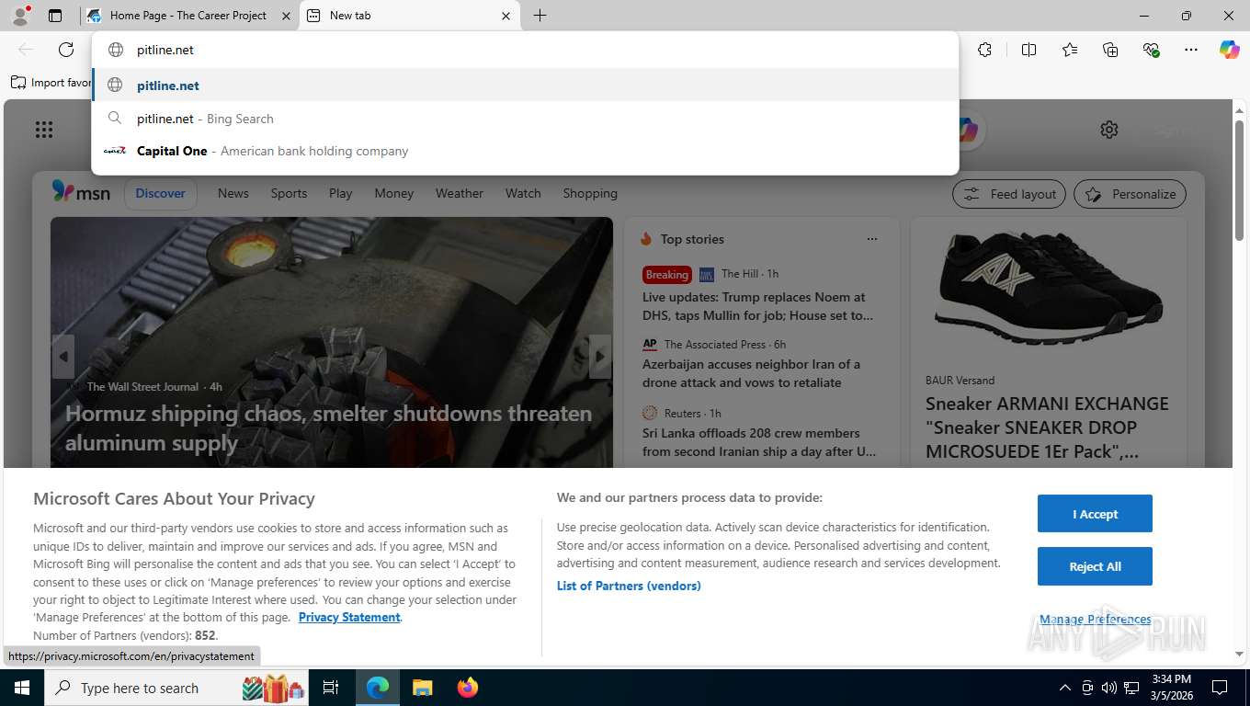Open the Privacy Statement link

point(349,617)
